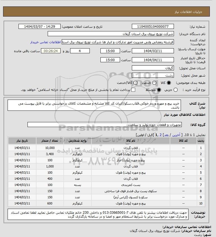216x237 pixels.
Task: Click the request creator field فرشته رمضانی
Action: 118,42
